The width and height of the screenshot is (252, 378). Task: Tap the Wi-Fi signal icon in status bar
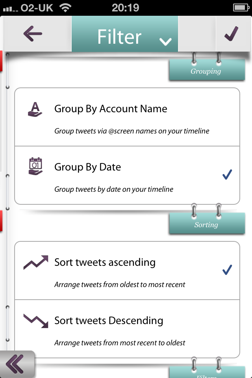coord(65,8)
